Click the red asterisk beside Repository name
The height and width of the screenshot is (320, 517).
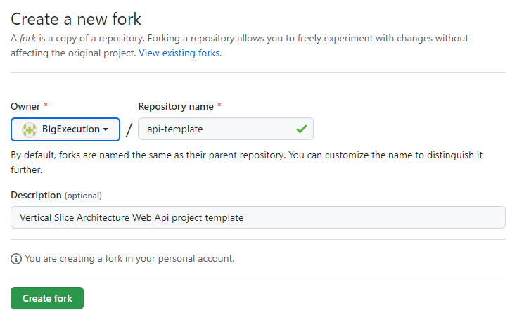219,106
